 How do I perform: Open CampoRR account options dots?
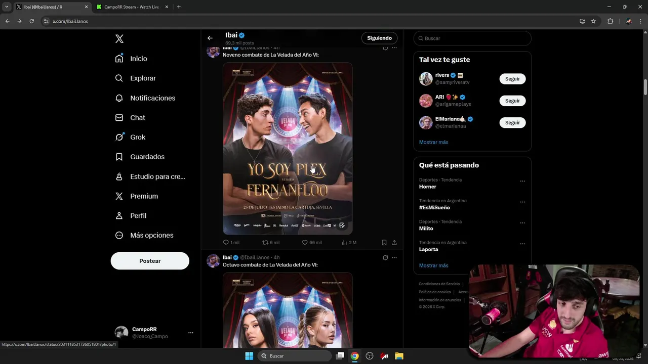[x=191, y=333]
